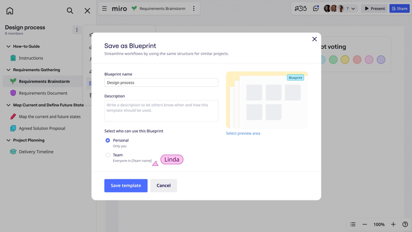Open board options three-dot menu
The height and width of the screenshot is (232, 412).
[194, 8]
